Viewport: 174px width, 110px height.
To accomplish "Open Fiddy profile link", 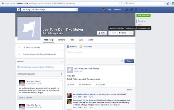I will point(109,9).
